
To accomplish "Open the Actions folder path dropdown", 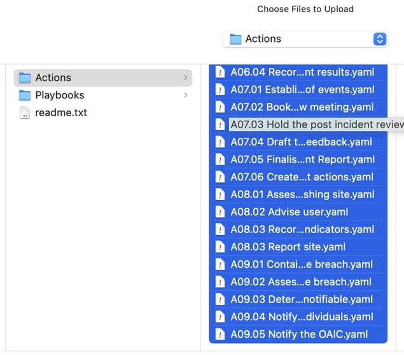I will click(305, 39).
